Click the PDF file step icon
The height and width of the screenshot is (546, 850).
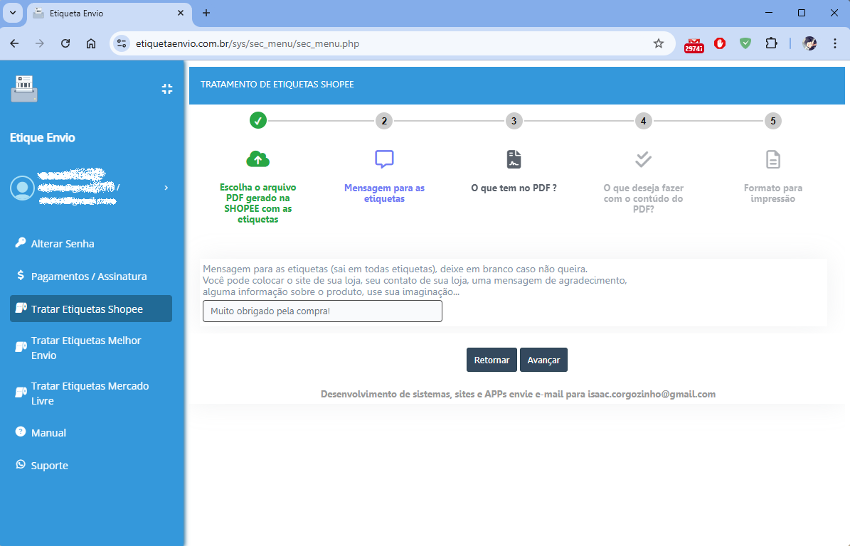point(514,159)
